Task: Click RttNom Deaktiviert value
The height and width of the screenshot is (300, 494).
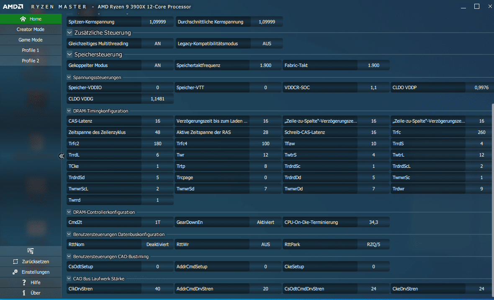Action: [x=157, y=244]
